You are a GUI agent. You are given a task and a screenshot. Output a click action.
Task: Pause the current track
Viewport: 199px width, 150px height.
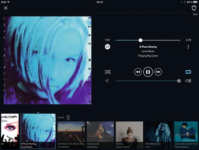[x=148, y=72]
